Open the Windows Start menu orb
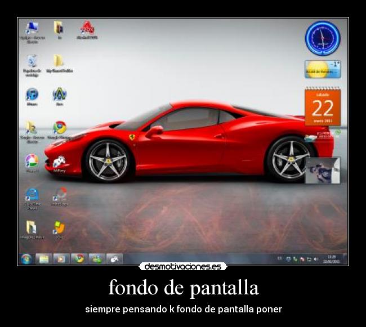 tap(26, 259)
